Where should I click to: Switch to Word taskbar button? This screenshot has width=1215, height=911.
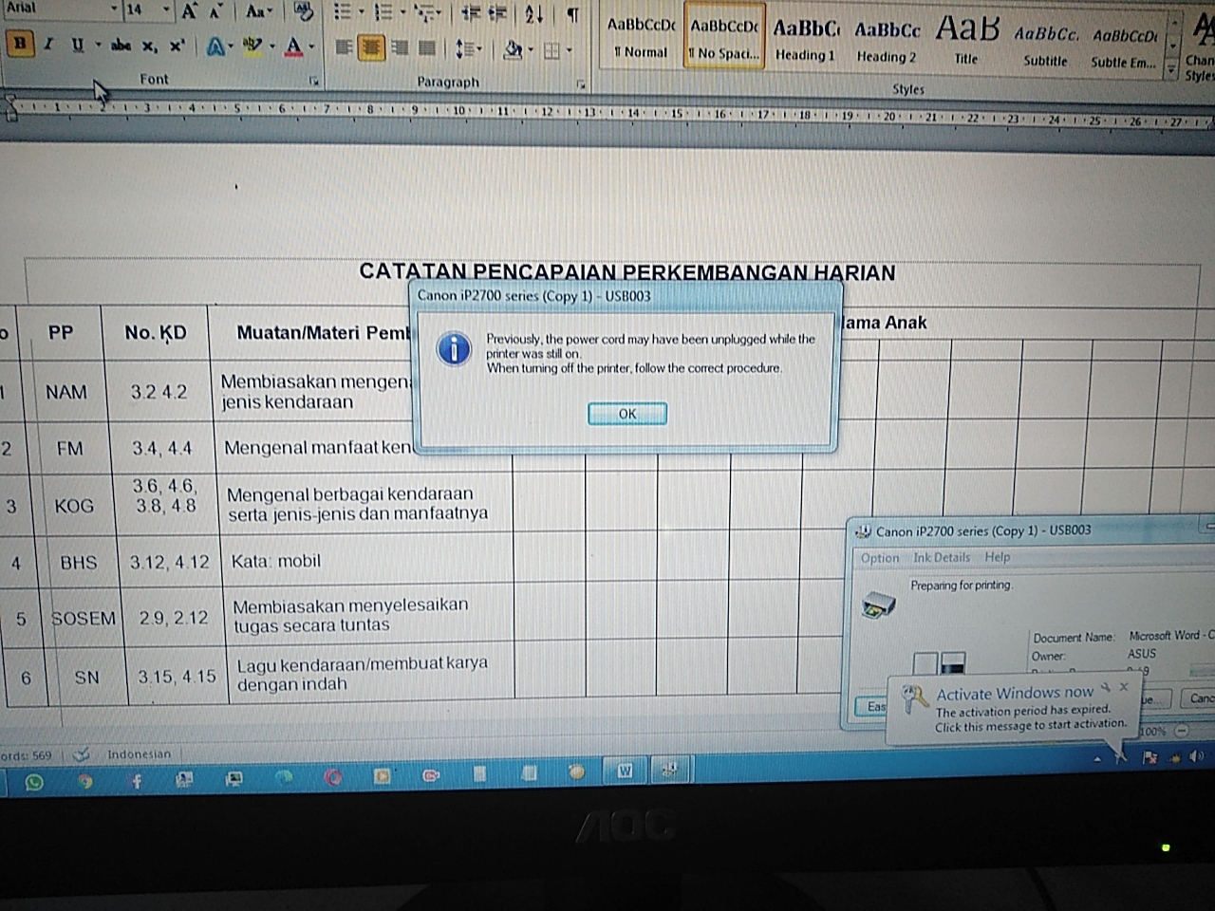tap(625, 771)
